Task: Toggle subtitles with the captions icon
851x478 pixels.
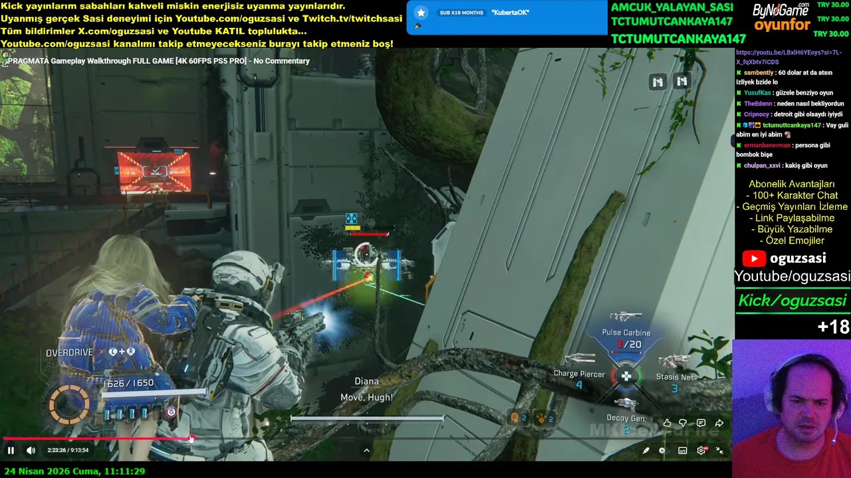Action: (682, 450)
